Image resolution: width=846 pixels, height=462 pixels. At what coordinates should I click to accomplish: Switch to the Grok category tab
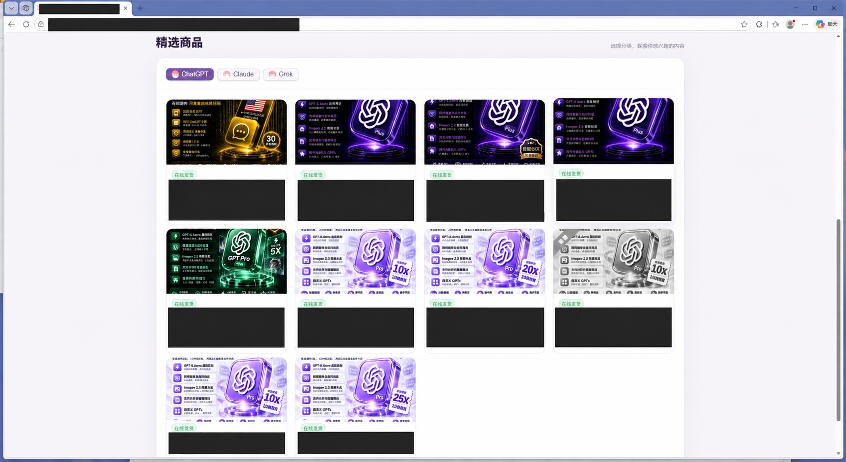pos(281,74)
